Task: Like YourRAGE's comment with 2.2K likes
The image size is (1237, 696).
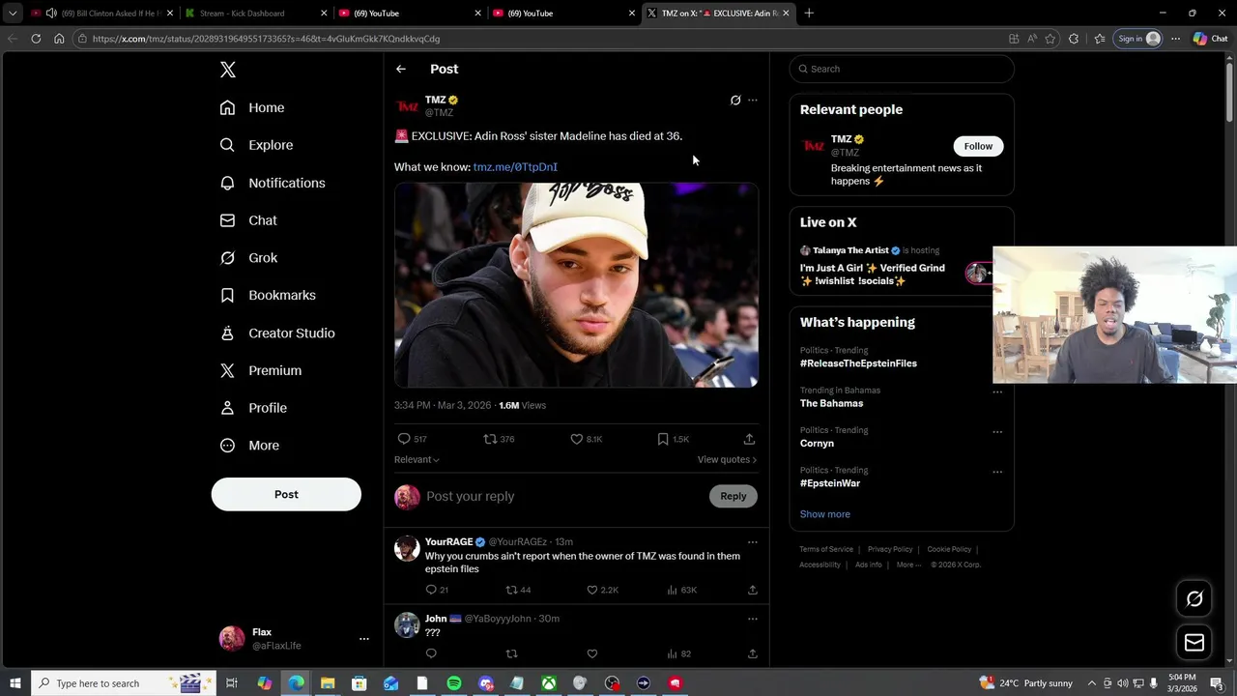Action: click(x=592, y=590)
